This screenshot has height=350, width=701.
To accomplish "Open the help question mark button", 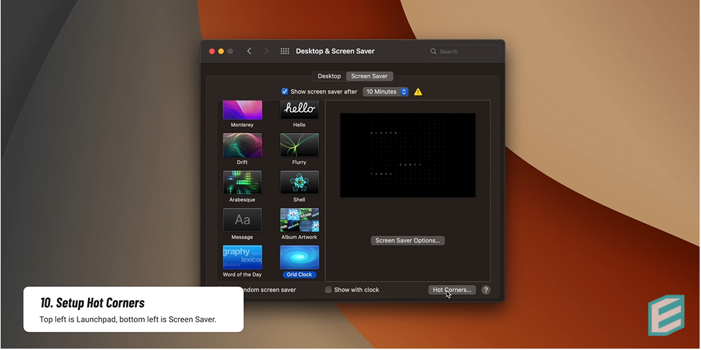I will (485, 290).
